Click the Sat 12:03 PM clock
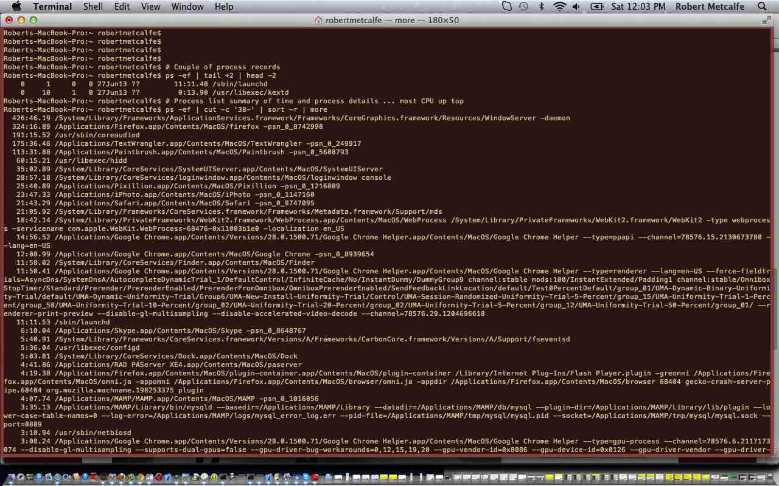Screen dimensions: 779x486 coord(637,7)
